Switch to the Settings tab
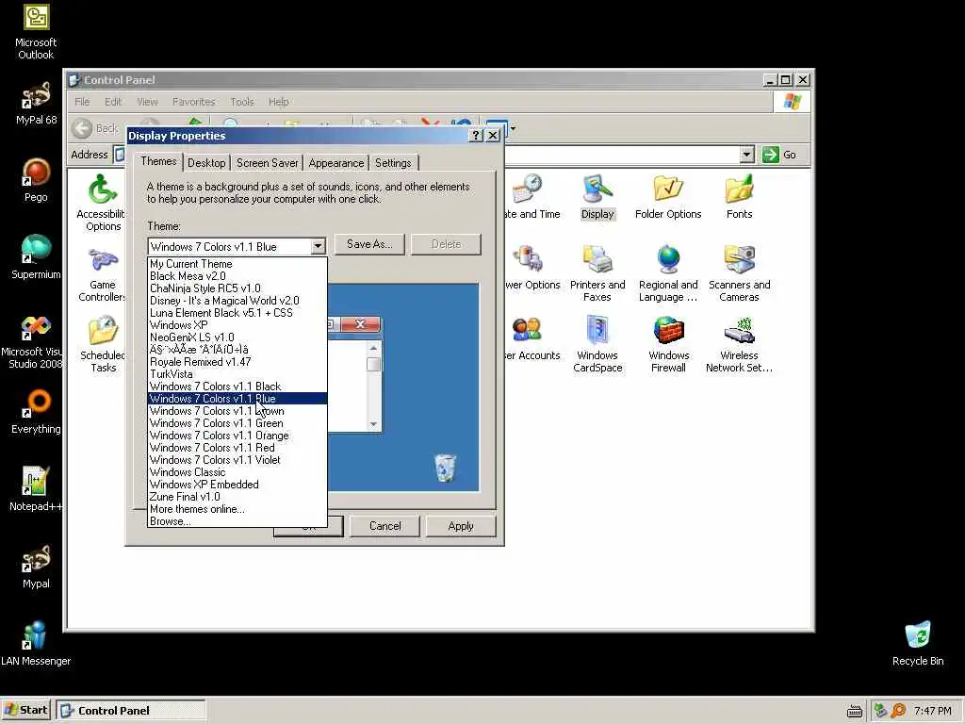This screenshot has width=965, height=724. (393, 163)
